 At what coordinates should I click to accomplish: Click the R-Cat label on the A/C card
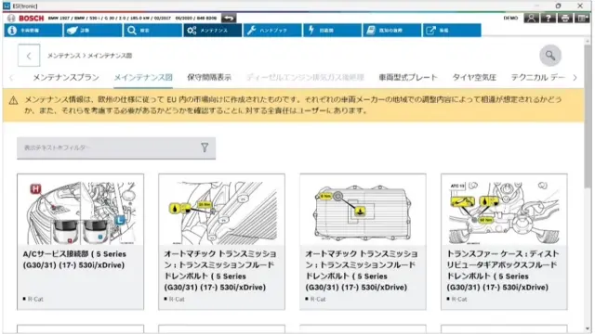coord(35,299)
